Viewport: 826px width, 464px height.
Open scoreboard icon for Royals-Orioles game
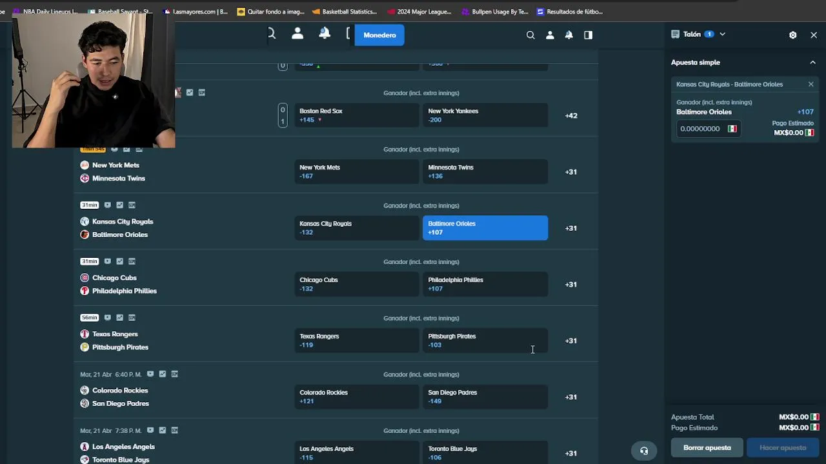(x=132, y=205)
